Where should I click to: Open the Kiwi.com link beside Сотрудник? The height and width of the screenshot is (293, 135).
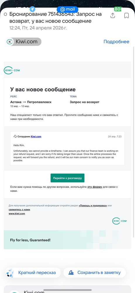36,137
